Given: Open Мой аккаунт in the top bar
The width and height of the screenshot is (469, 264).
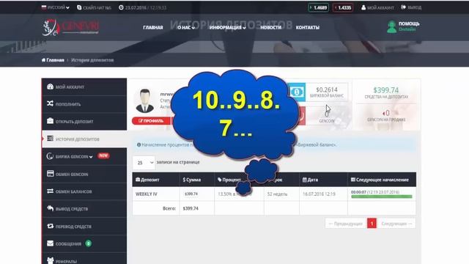Looking at the screenshot, I should (x=377, y=7).
